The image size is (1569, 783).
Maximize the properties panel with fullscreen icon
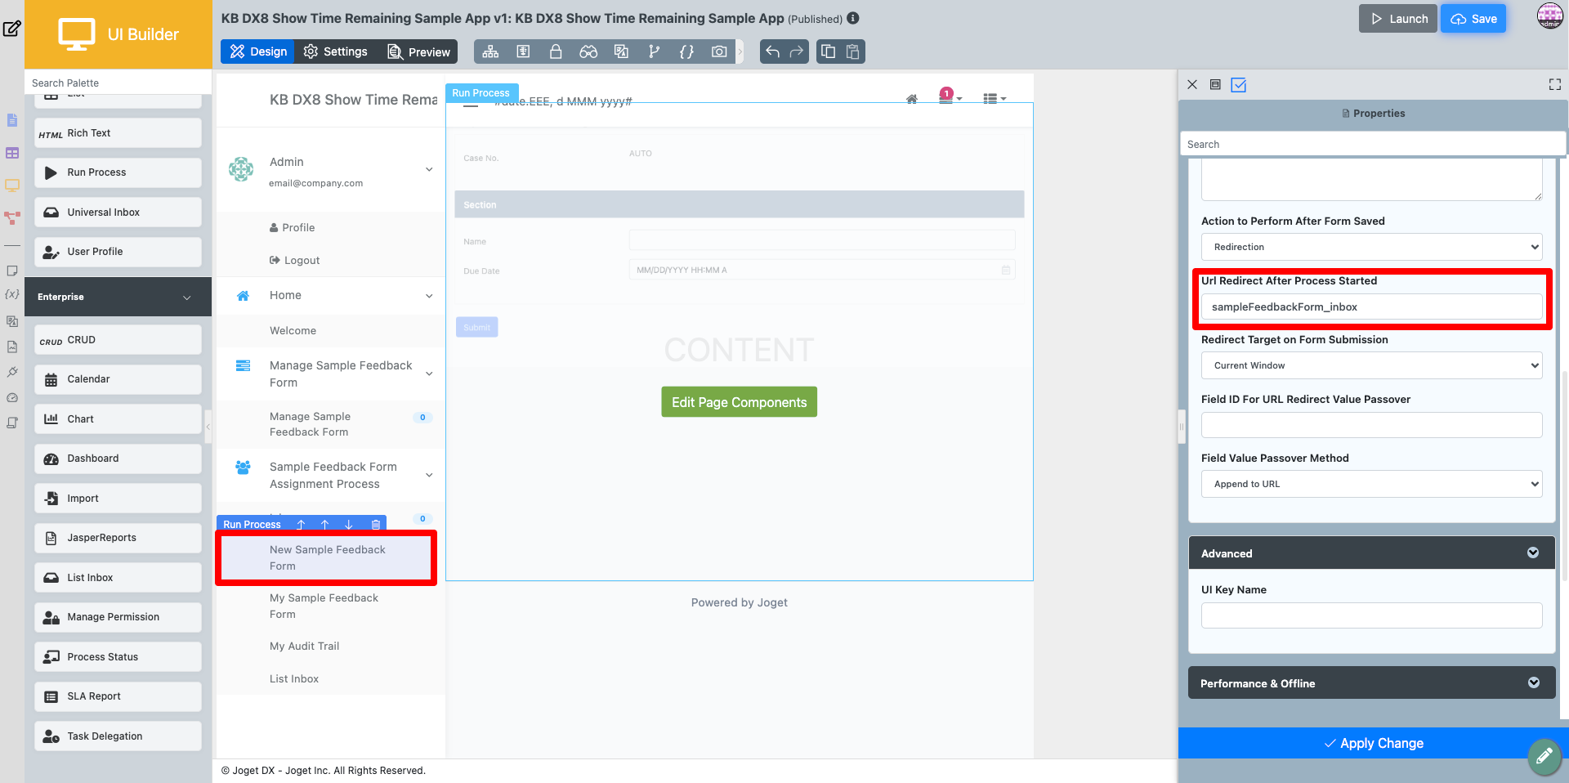click(x=1555, y=84)
